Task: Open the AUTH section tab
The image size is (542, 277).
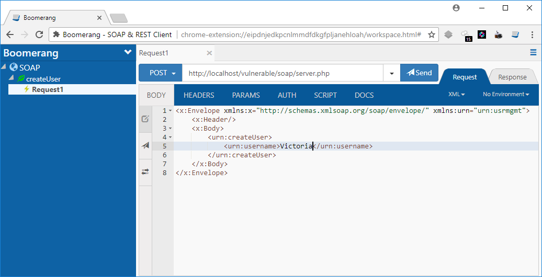Action: [287, 95]
